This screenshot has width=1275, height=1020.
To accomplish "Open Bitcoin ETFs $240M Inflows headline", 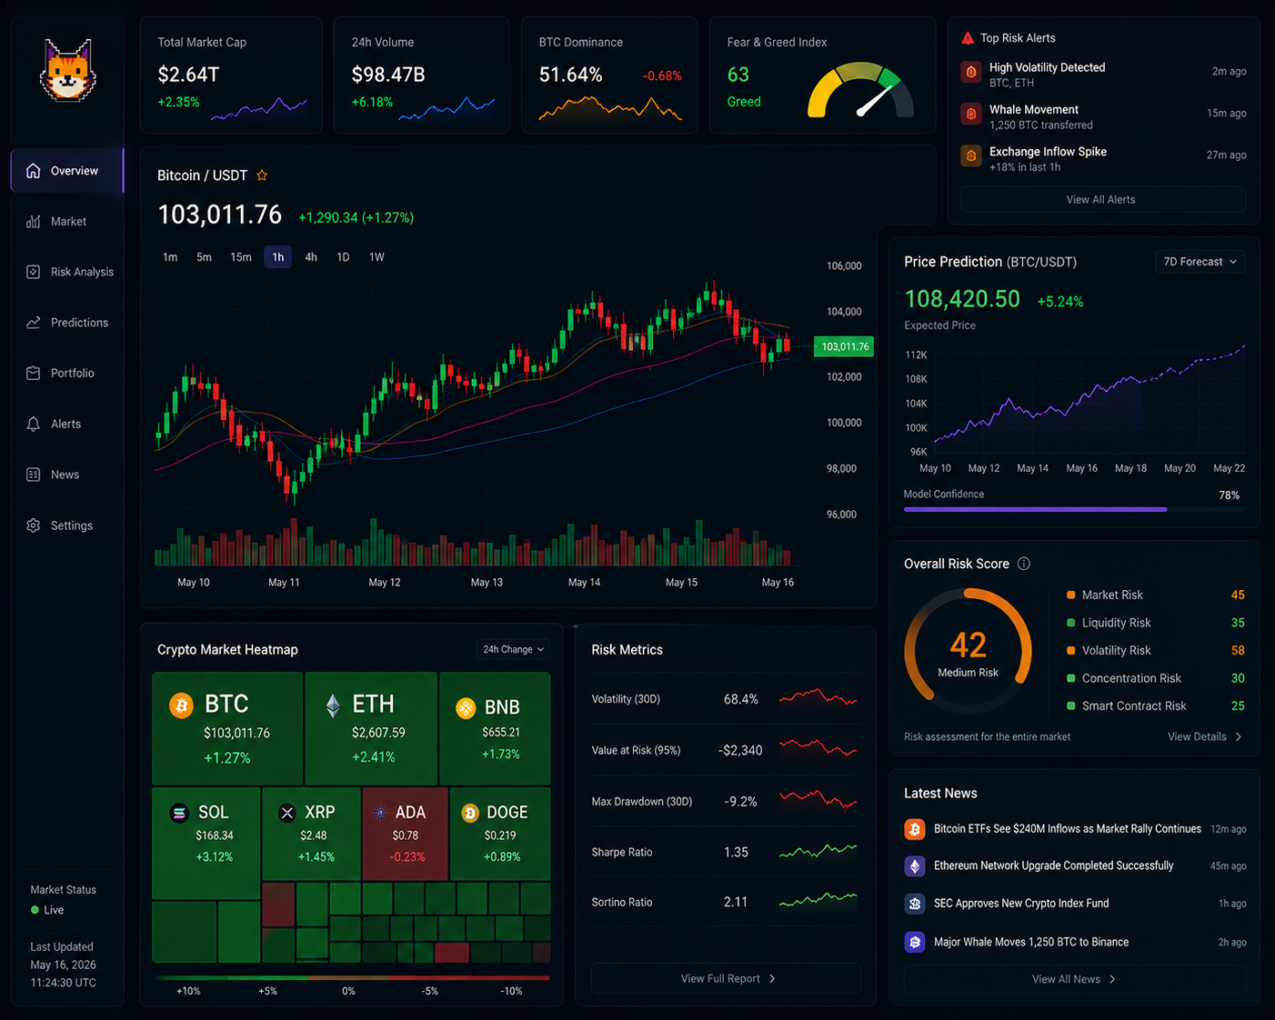I will pos(1068,829).
